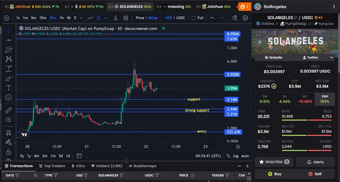The height and width of the screenshot is (182, 340).
Task: Toggle the magnet snapping mode
Action: [9, 132]
